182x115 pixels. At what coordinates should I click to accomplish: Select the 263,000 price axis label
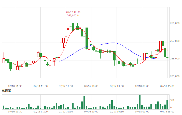click(175, 76)
